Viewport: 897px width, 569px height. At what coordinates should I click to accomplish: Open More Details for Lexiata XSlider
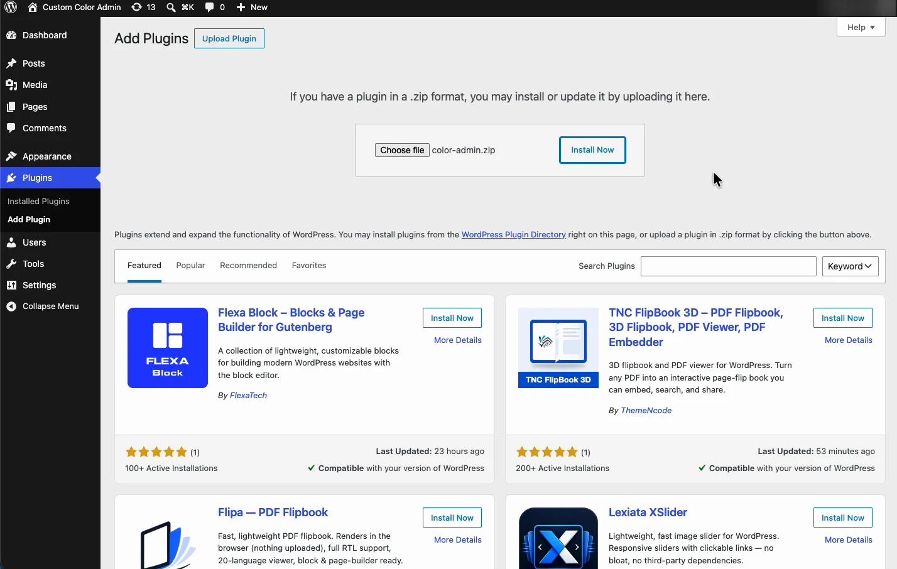pos(849,539)
